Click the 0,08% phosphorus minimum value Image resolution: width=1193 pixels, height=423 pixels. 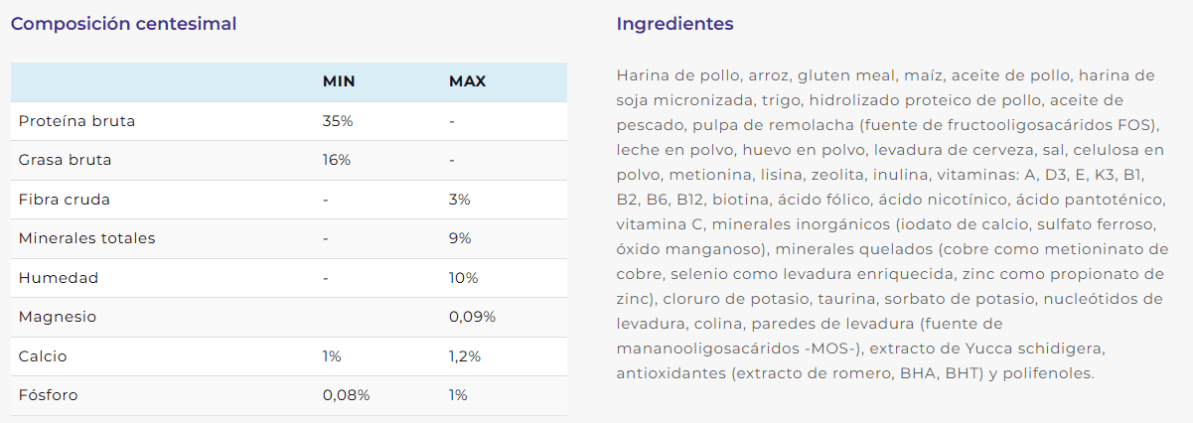pyautogui.click(x=347, y=395)
